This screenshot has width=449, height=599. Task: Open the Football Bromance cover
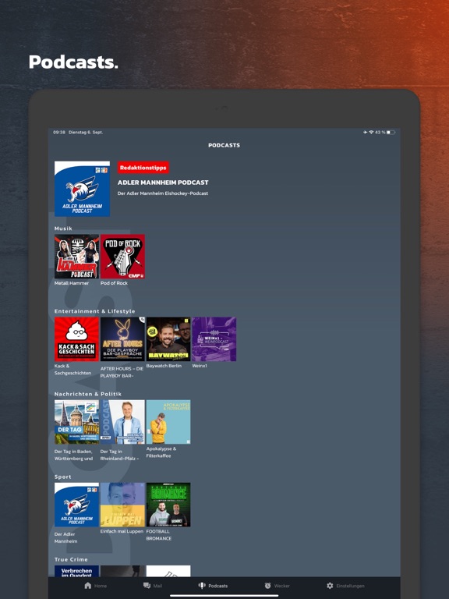(168, 505)
